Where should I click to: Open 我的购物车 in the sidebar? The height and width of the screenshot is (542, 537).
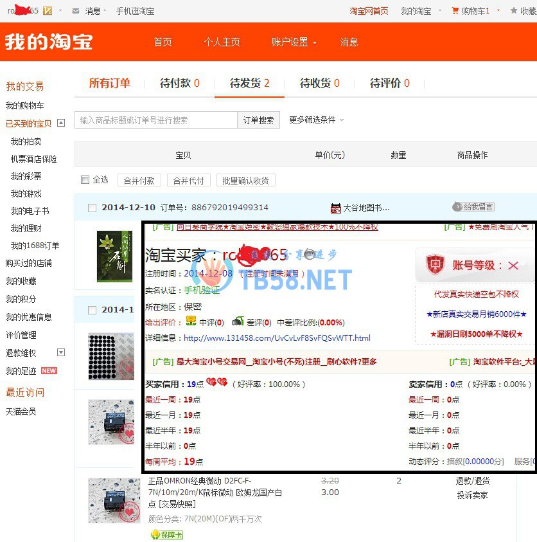(24, 105)
